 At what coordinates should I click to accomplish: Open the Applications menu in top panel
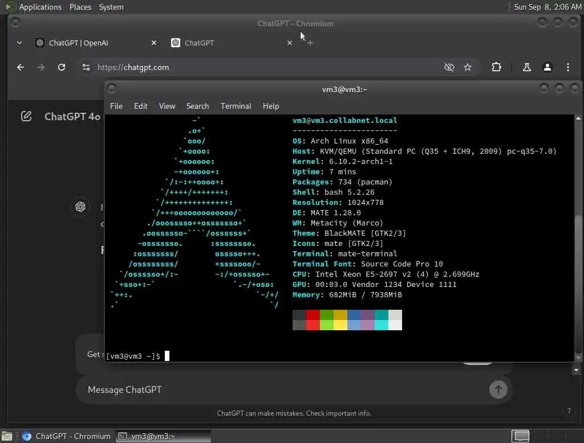[x=40, y=7]
